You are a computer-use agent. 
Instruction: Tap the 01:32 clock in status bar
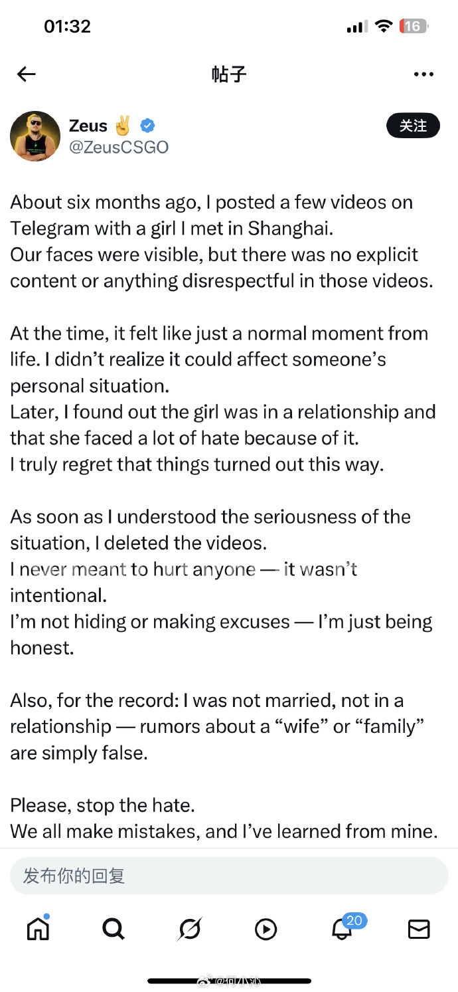(x=67, y=27)
